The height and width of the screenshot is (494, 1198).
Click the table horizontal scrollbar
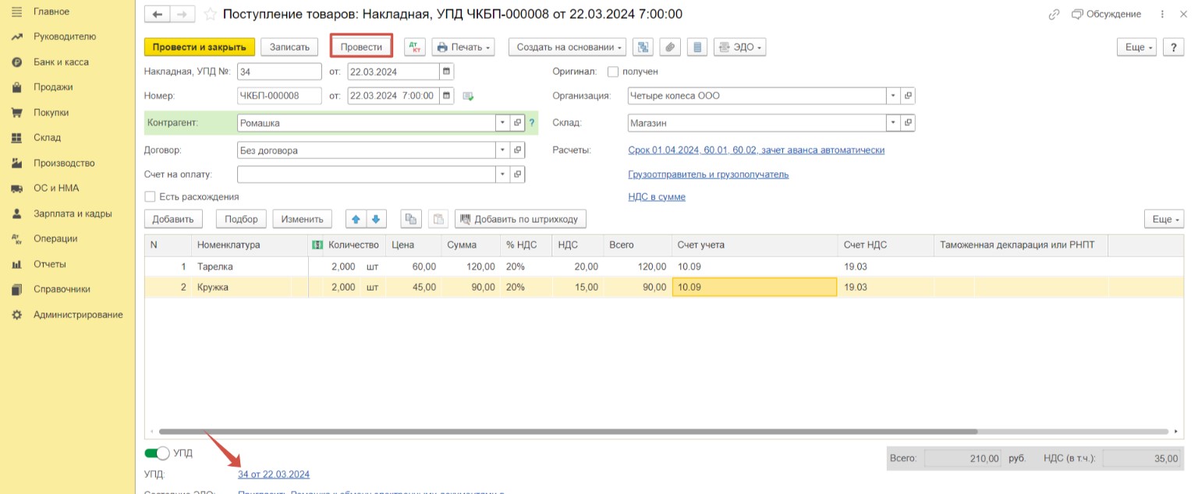567,431
